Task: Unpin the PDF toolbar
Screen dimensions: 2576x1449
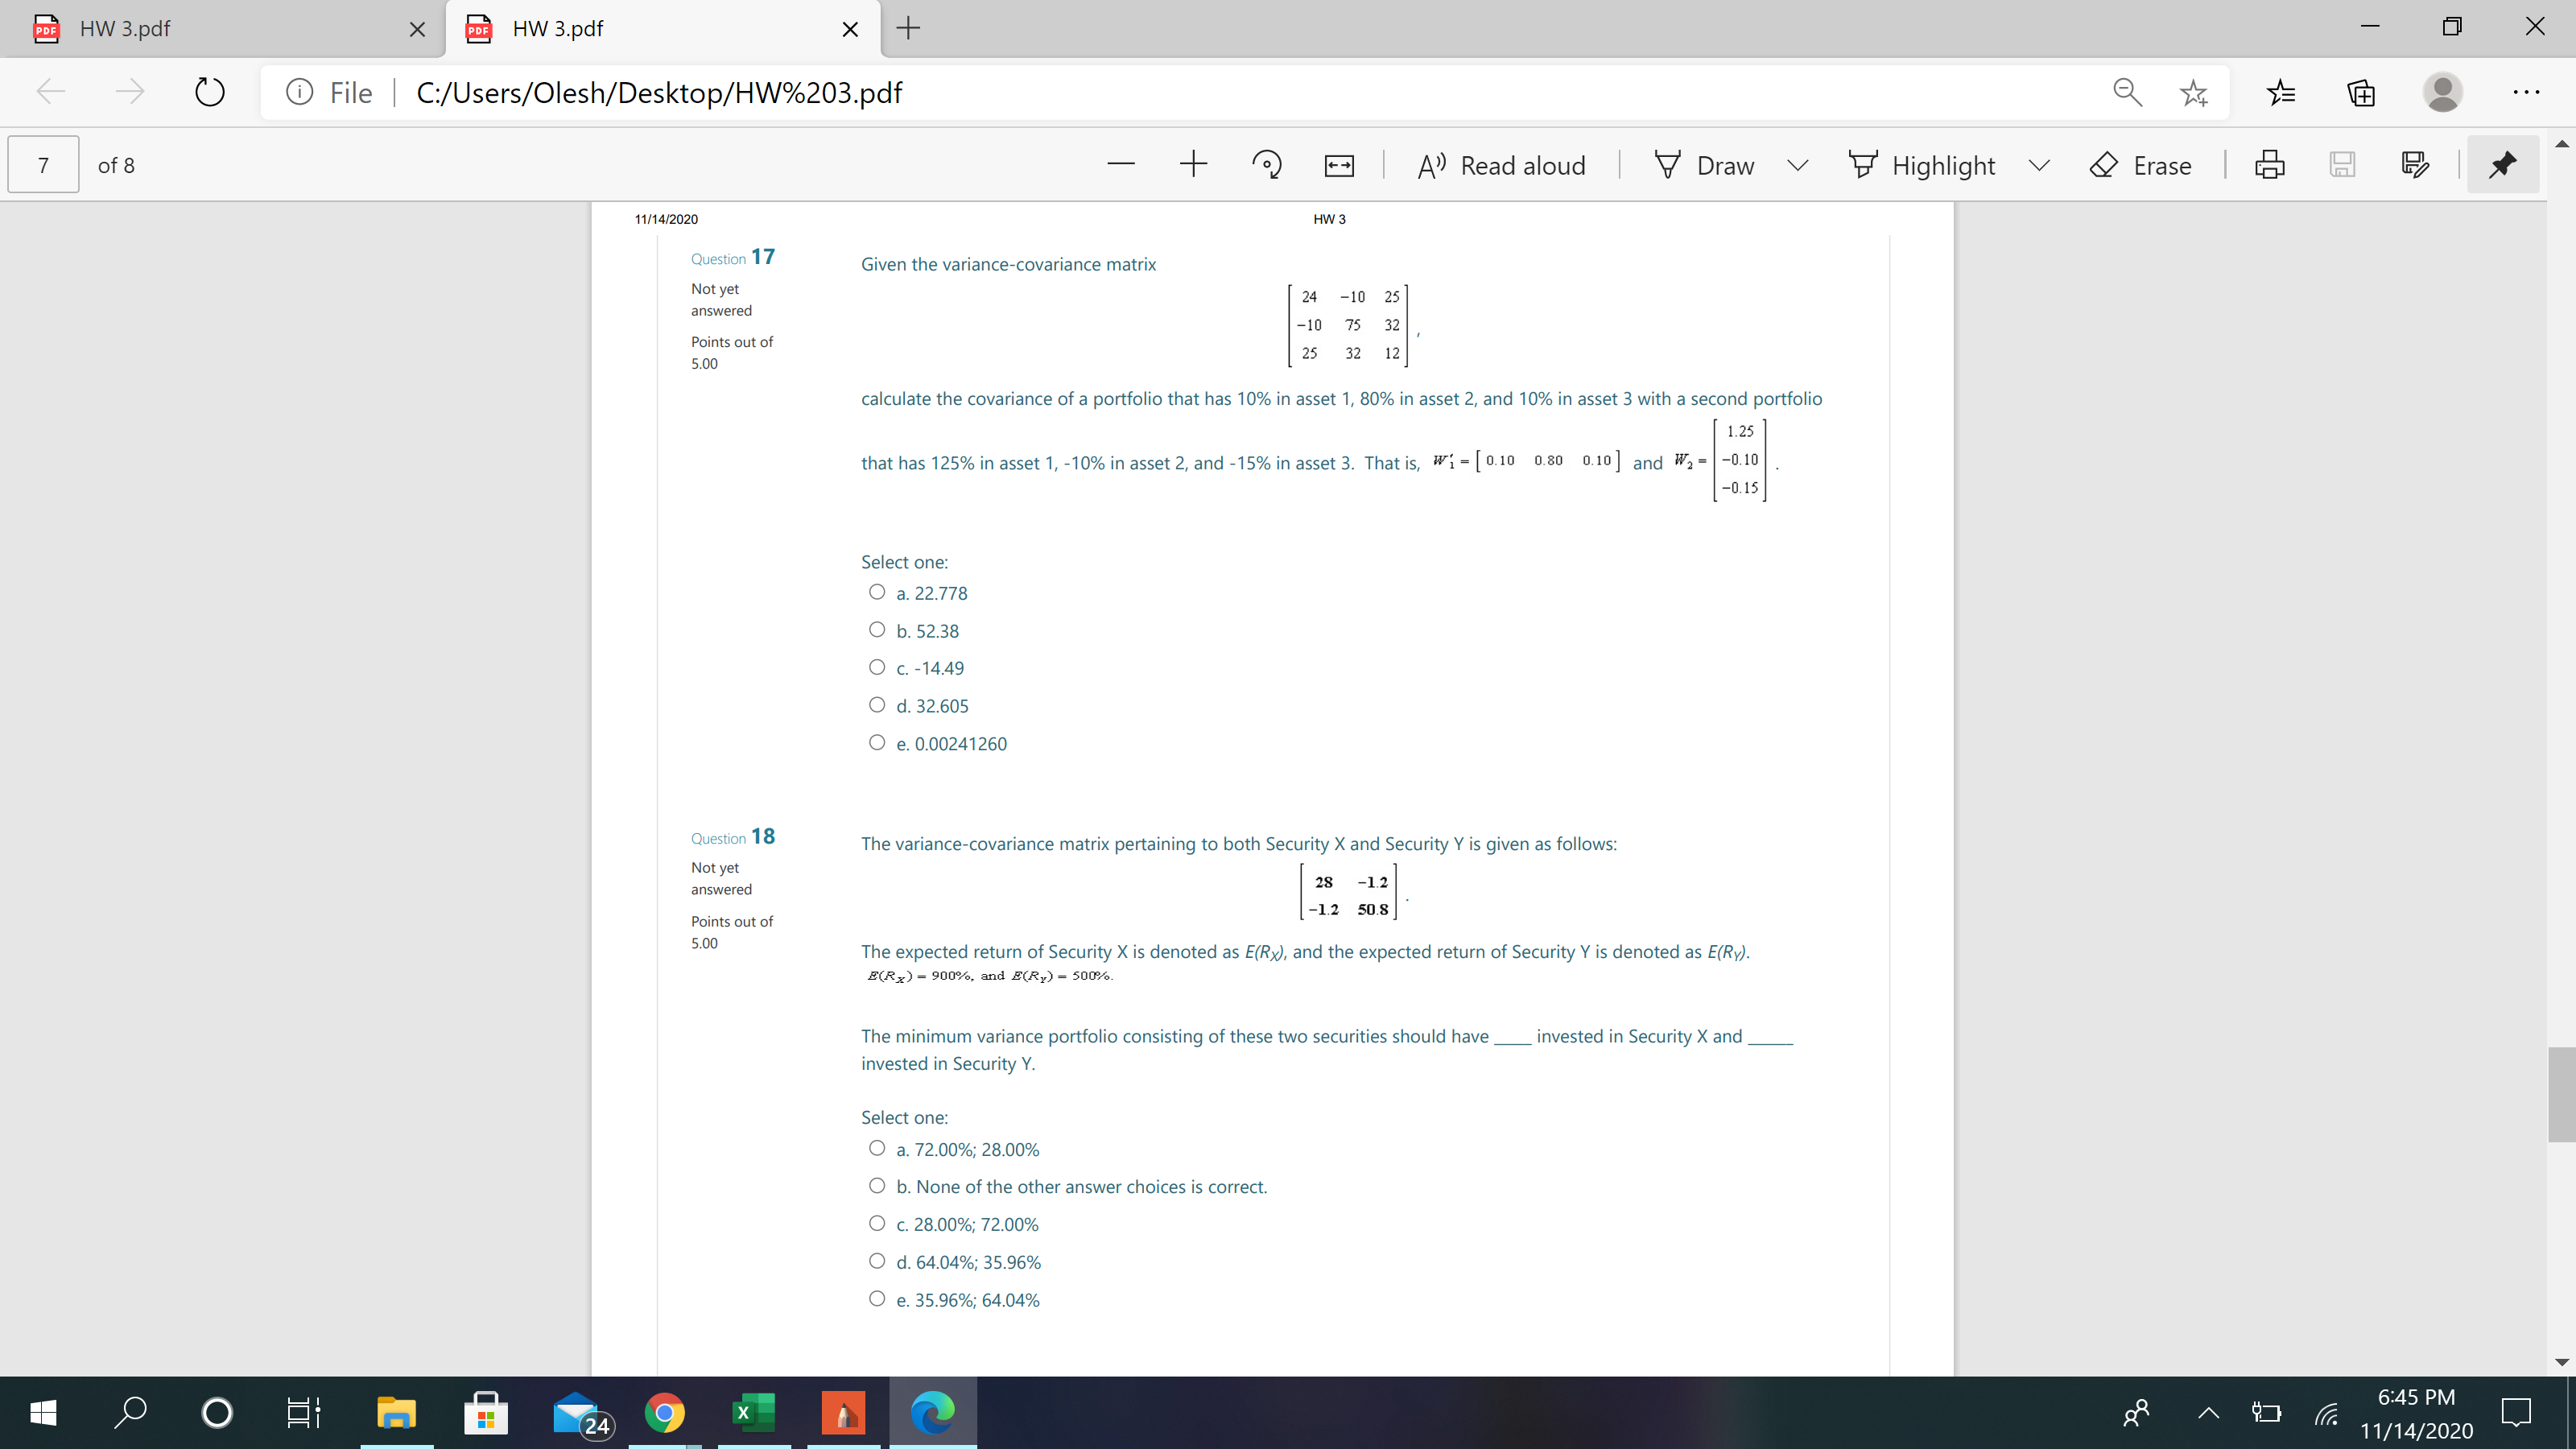Action: tap(2502, 165)
